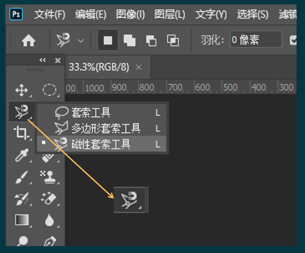Screen dimensions: 305x253
Task: Choose 多边形套索工具 from flyout
Action: 106,129
